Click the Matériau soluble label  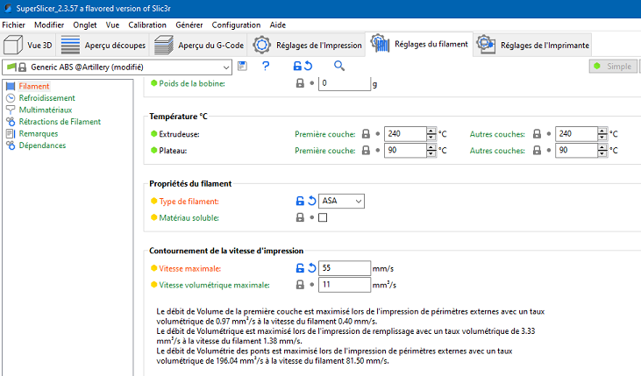[x=189, y=218]
